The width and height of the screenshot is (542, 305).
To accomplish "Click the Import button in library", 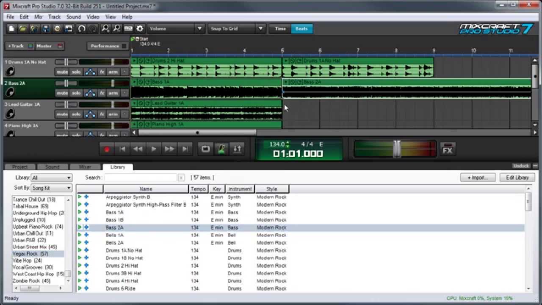I will [478, 177].
